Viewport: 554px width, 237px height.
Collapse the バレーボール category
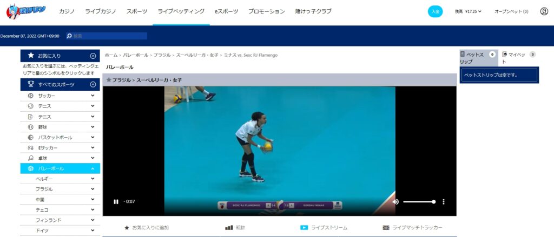(x=93, y=168)
